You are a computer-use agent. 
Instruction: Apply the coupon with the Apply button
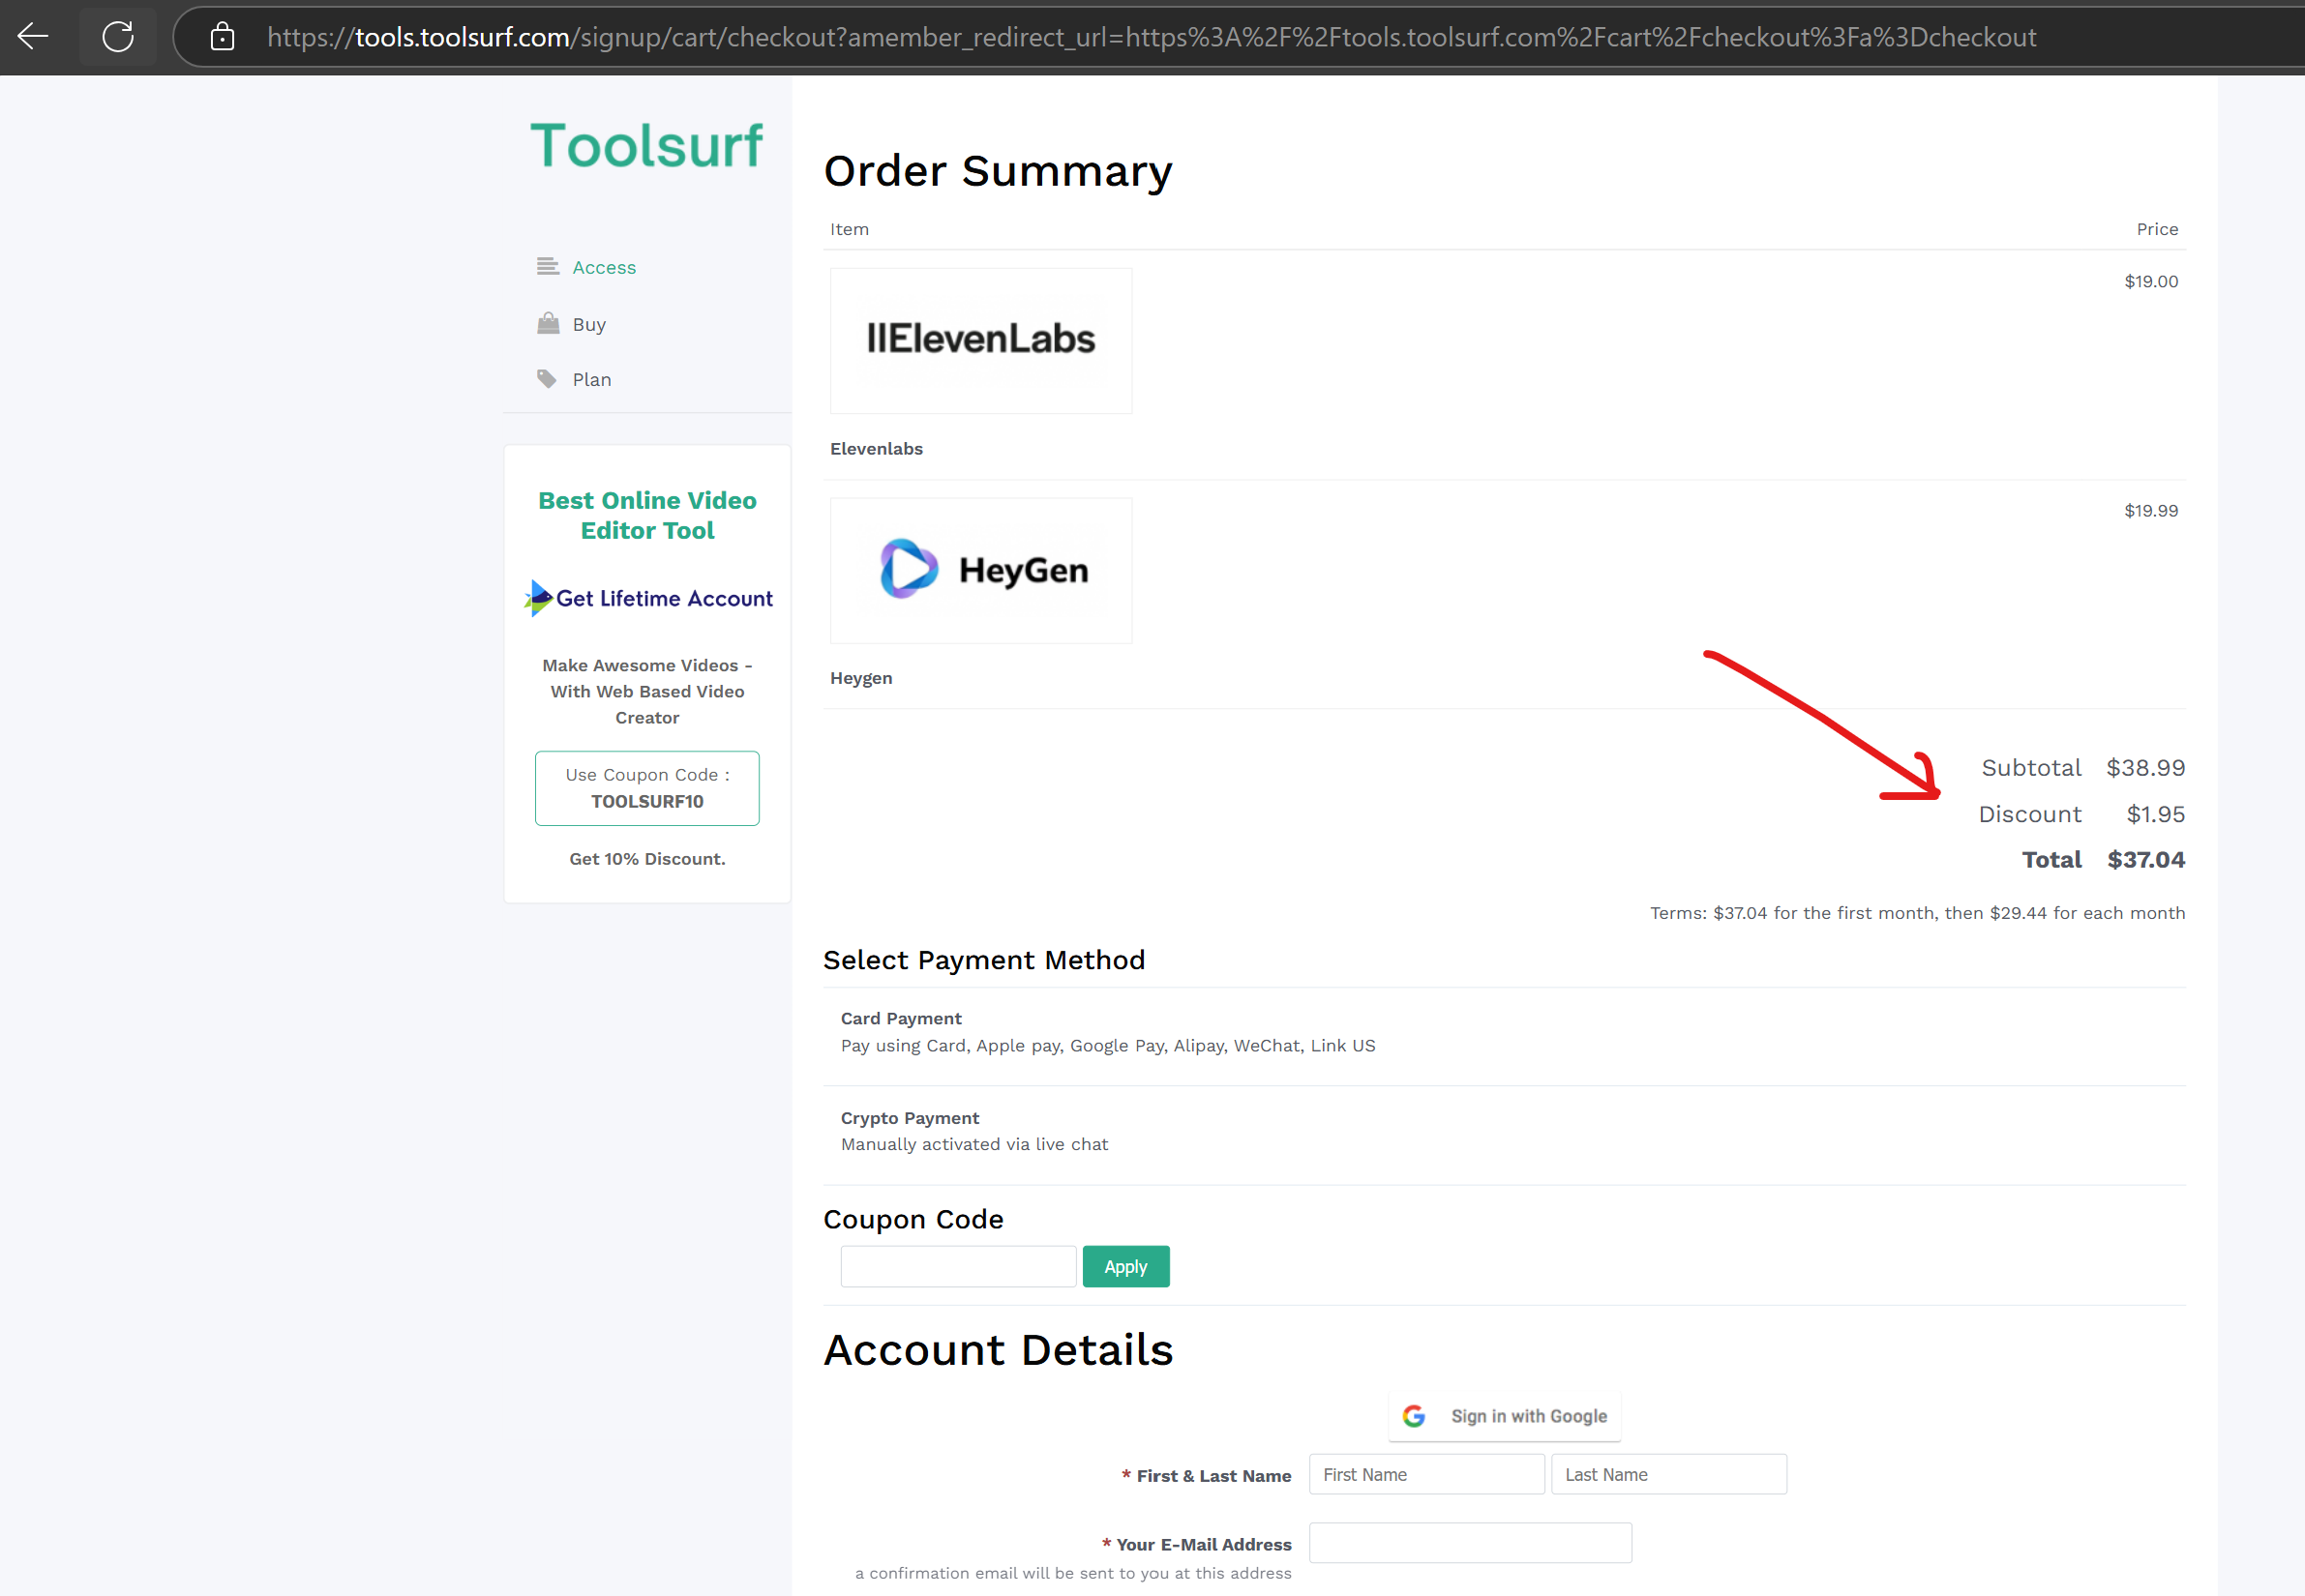pos(1125,1267)
